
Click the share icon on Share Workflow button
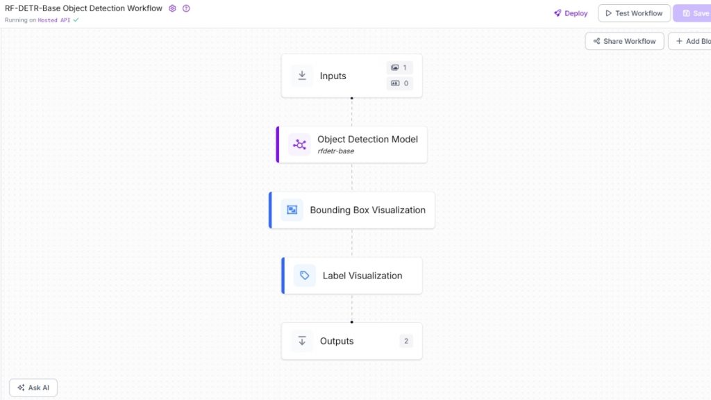[596, 41]
